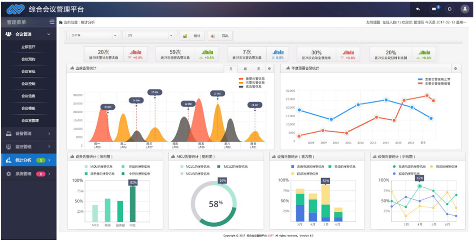Click gear icon on 年度重要告警统计 panel
475x241 pixels.
tap(455, 69)
